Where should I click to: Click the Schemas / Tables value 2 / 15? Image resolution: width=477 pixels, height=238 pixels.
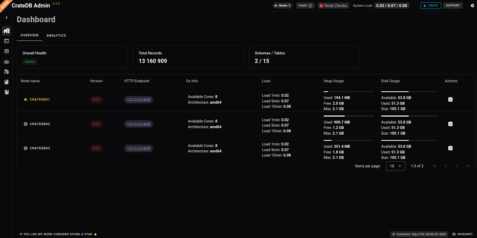click(x=262, y=61)
